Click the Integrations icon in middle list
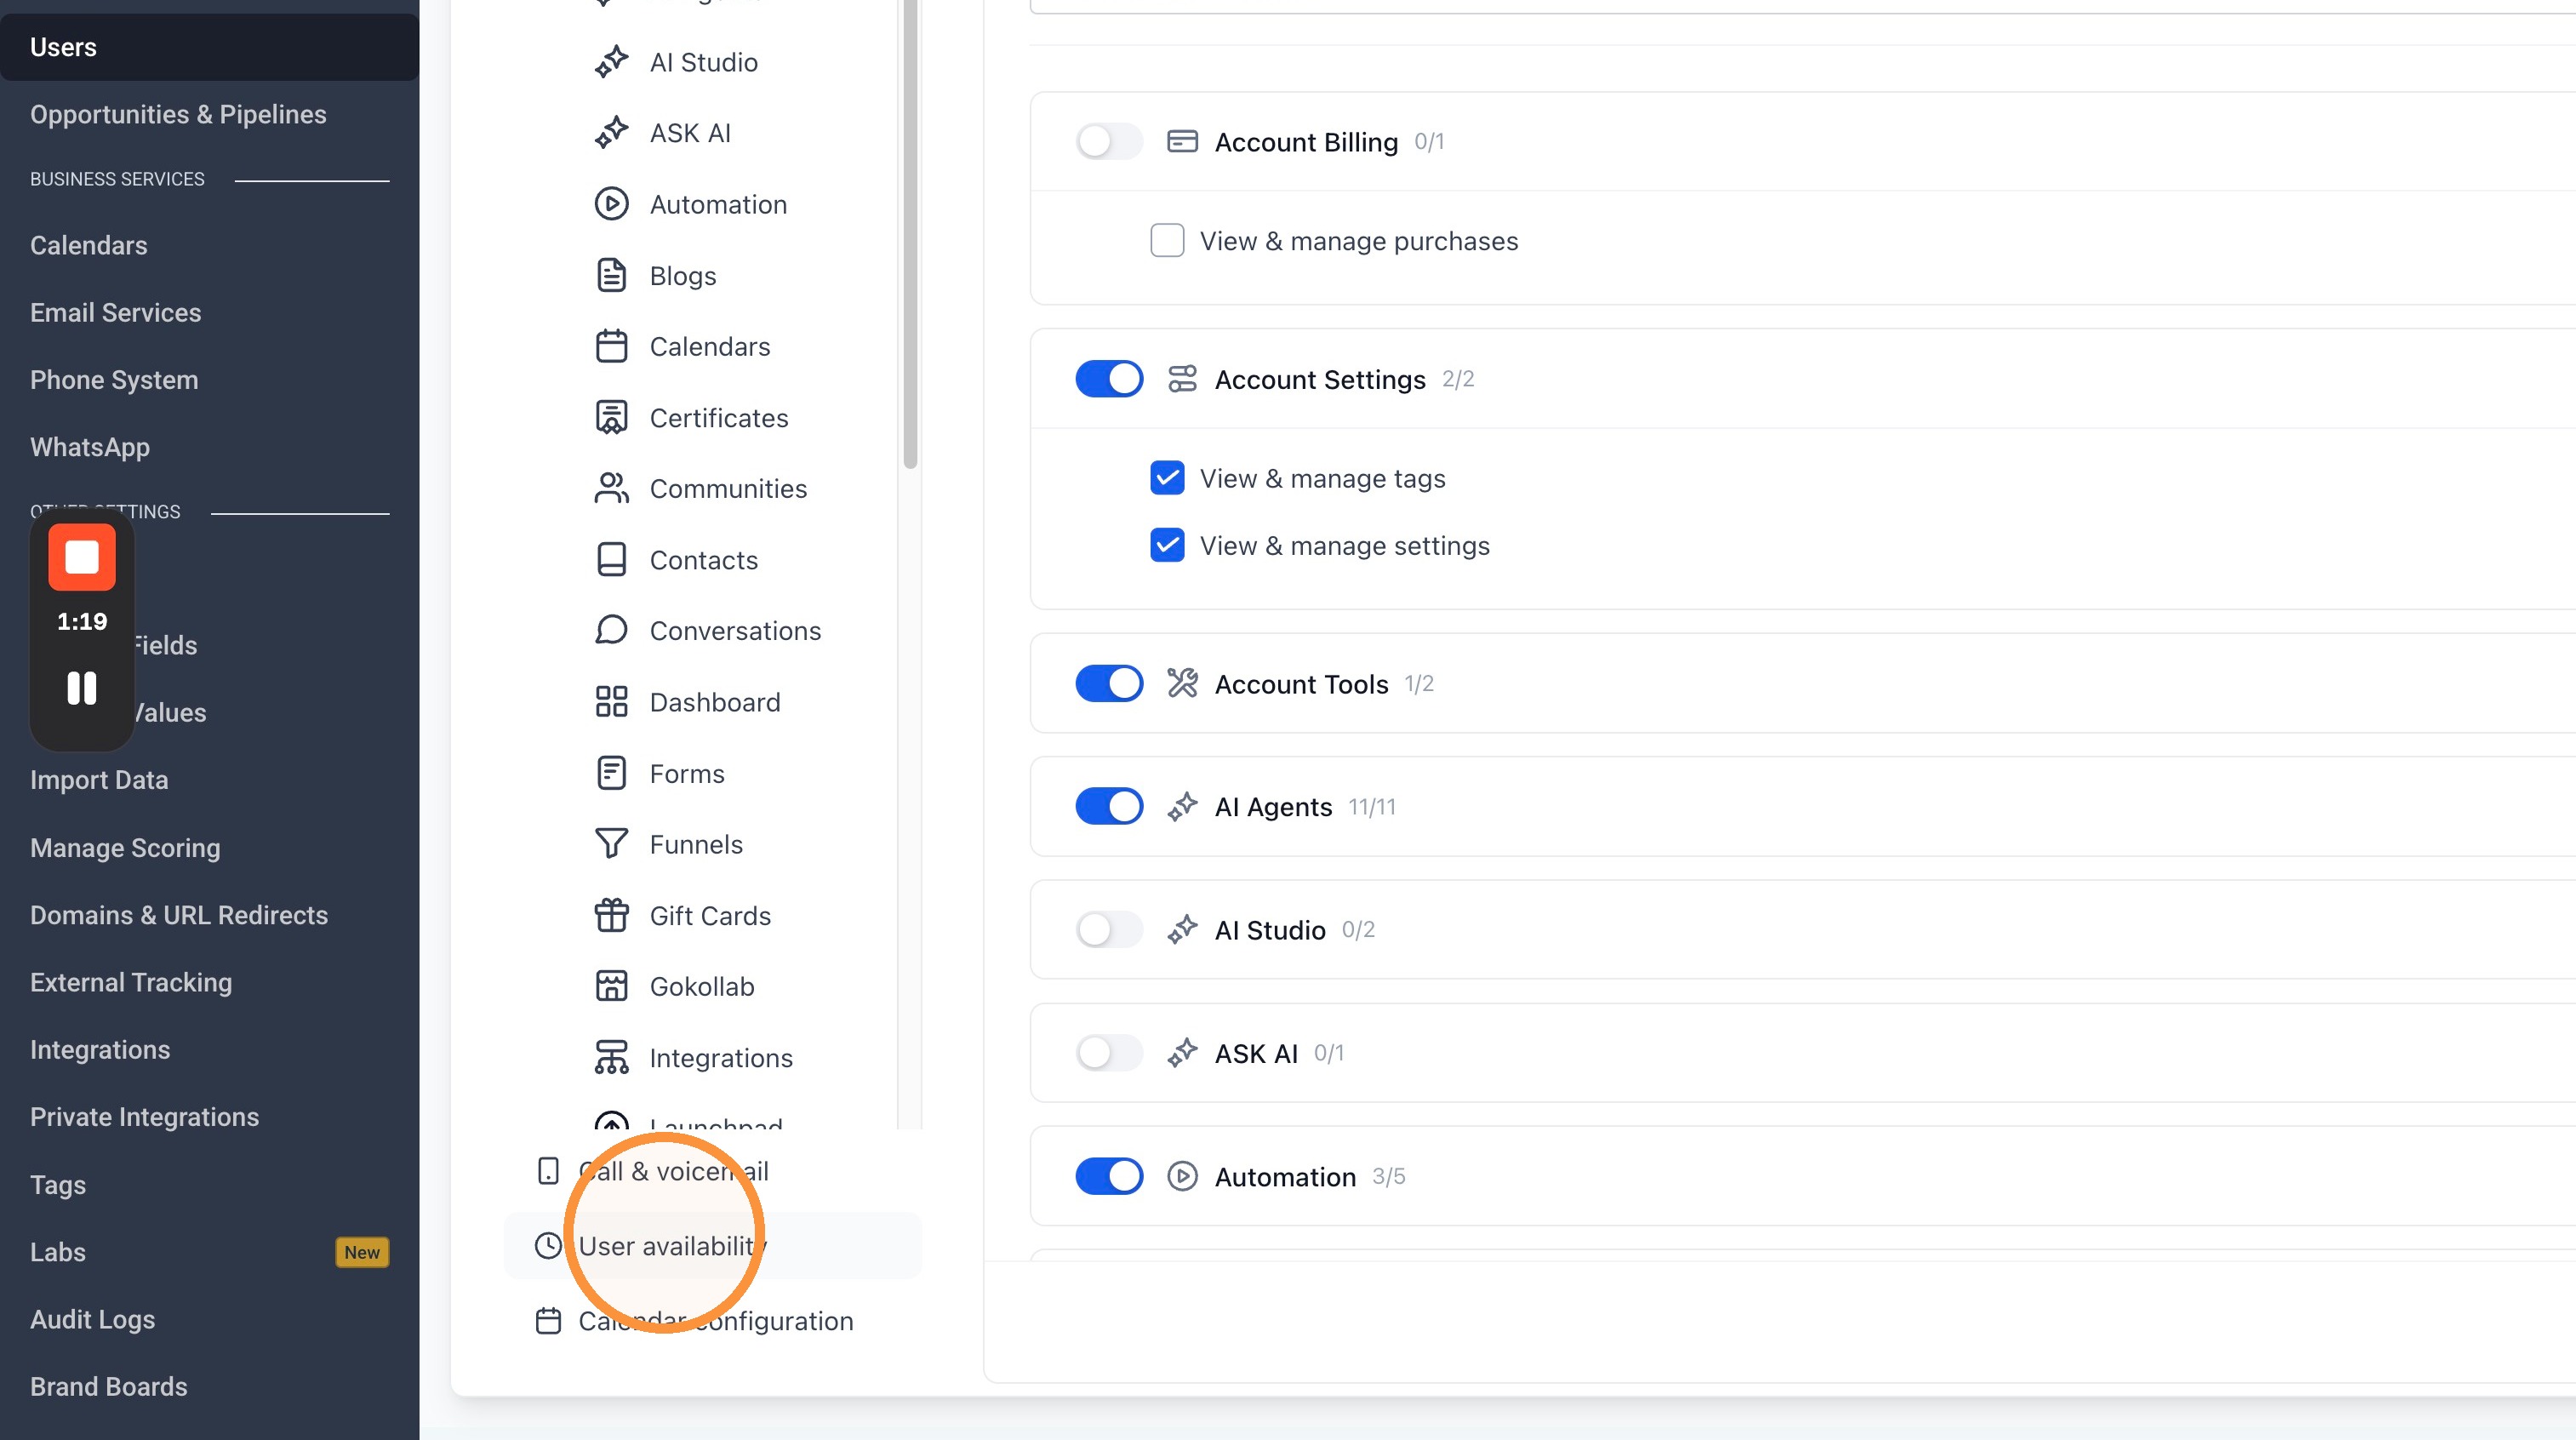This screenshot has width=2576, height=1440. [x=611, y=1057]
